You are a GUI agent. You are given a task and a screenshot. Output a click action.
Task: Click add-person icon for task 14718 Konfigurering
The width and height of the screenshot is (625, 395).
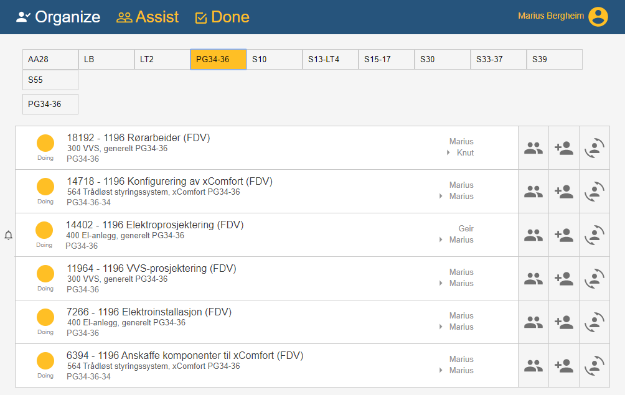[564, 192]
